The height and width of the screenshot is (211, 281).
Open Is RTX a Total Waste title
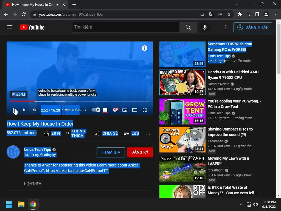pyautogui.click(x=232, y=190)
